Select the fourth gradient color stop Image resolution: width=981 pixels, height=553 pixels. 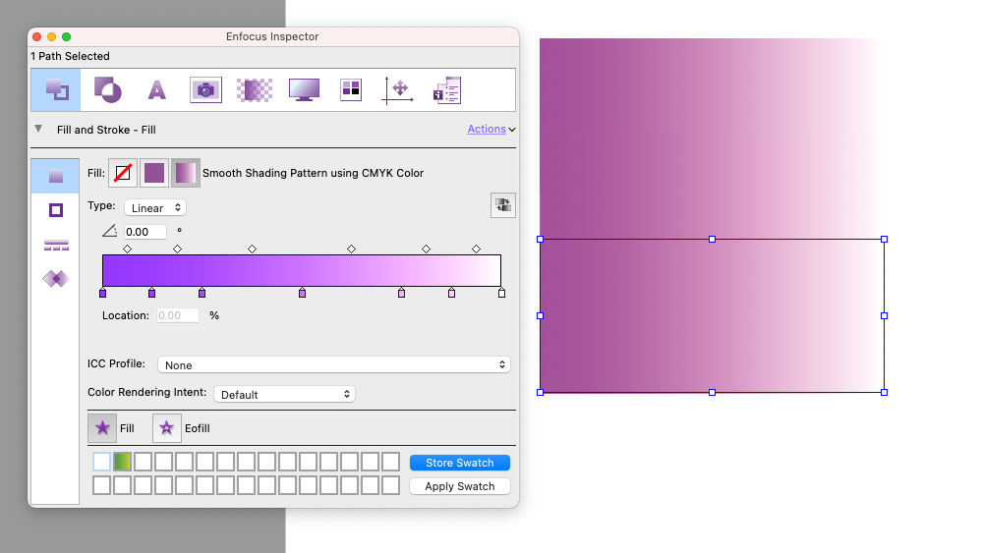tap(302, 293)
